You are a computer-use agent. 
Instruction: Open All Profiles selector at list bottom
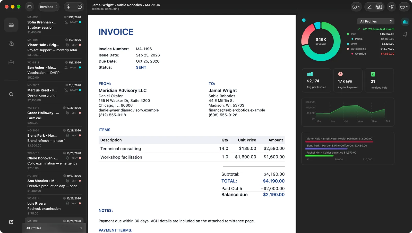[54, 228]
